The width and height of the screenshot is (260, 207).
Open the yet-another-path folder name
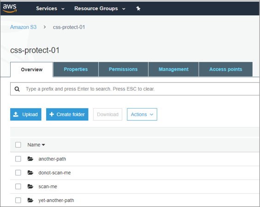tap(56, 200)
